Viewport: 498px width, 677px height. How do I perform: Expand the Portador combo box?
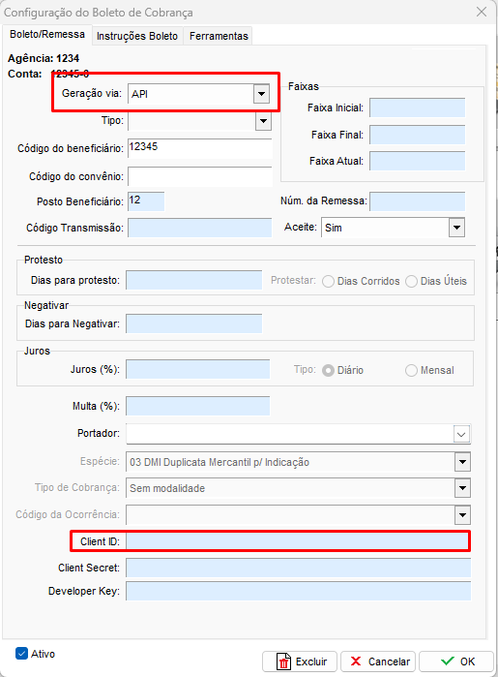point(461,434)
